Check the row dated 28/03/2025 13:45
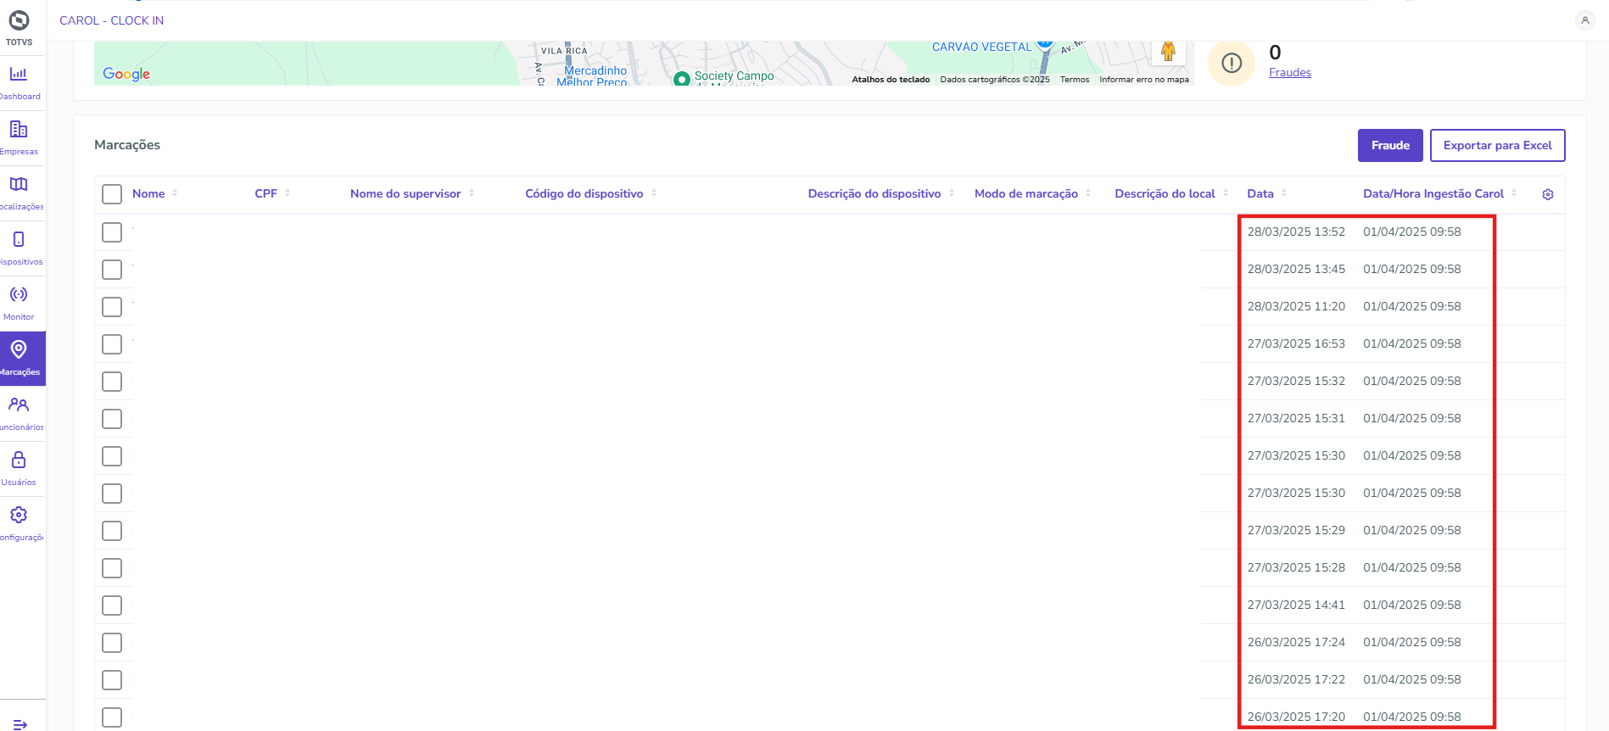The width and height of the screenshot is (1609, 731). 112,270
